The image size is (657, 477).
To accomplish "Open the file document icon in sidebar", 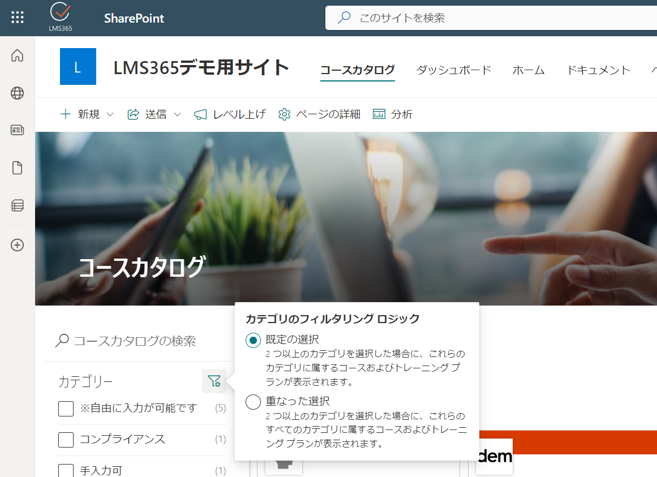I will click(x=17, y=168).
